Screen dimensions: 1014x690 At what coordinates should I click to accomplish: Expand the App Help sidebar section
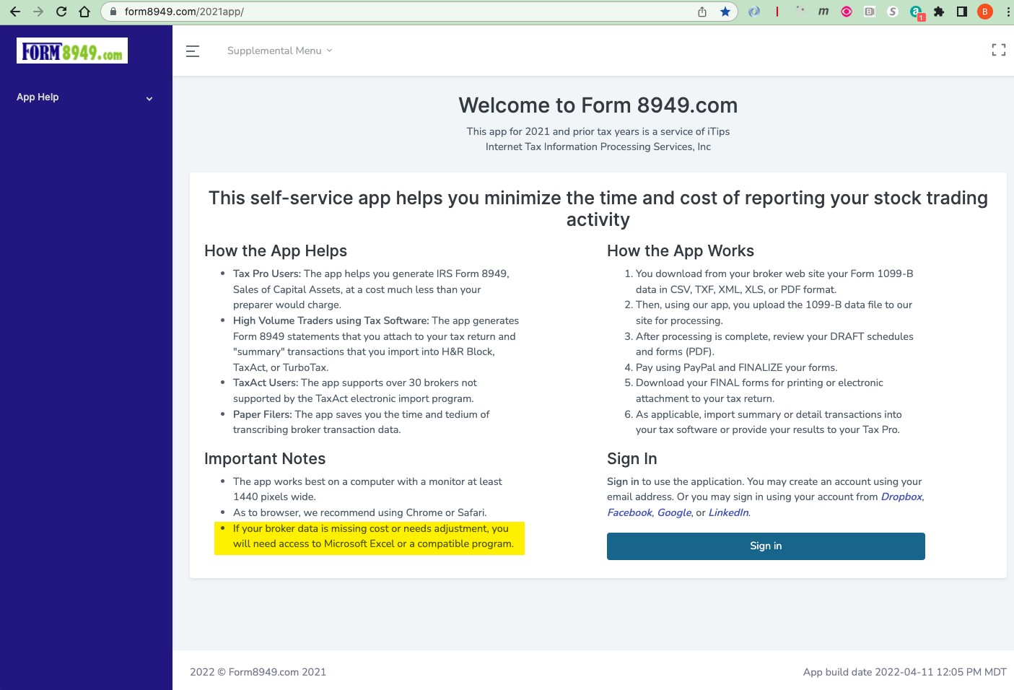pos(85,97)
